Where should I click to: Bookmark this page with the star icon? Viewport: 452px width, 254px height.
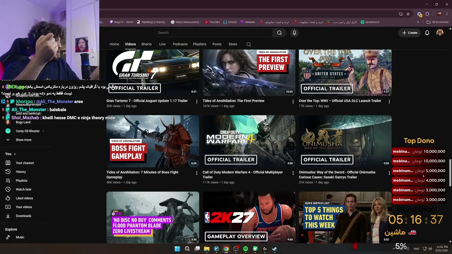tap(408, 14)
